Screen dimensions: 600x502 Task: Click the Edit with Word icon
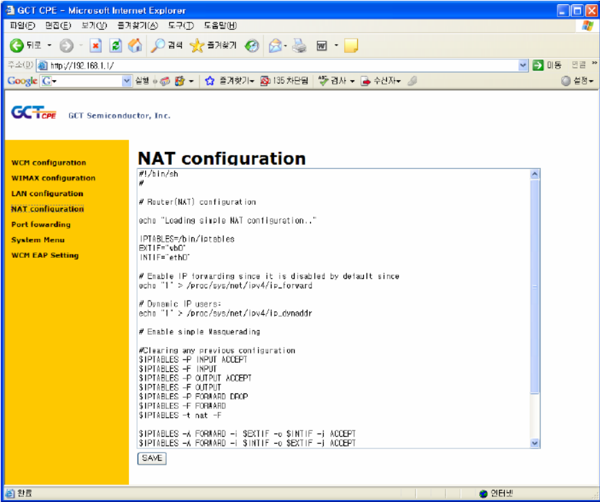tap(322, 46)
